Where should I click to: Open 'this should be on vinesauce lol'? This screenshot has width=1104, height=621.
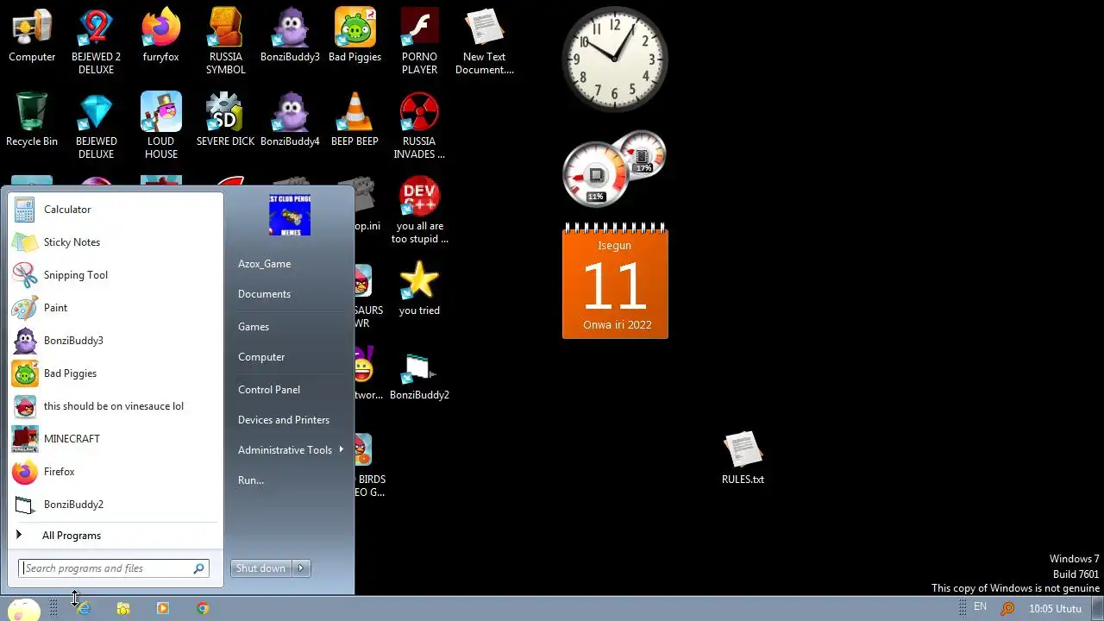114,406
